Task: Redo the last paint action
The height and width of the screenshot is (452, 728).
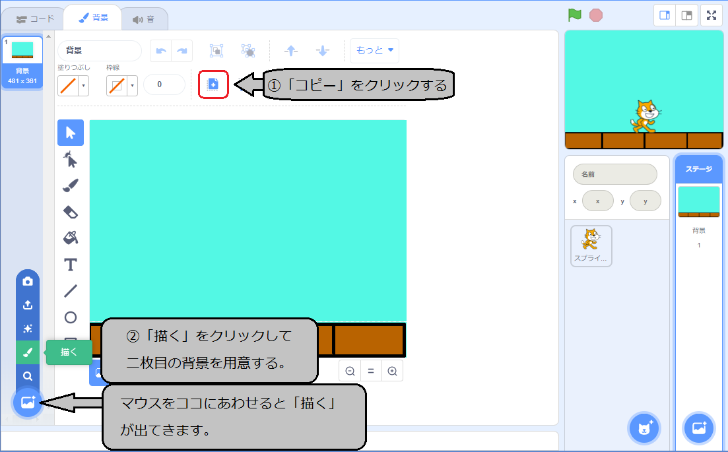Action: tap(182, 51)
